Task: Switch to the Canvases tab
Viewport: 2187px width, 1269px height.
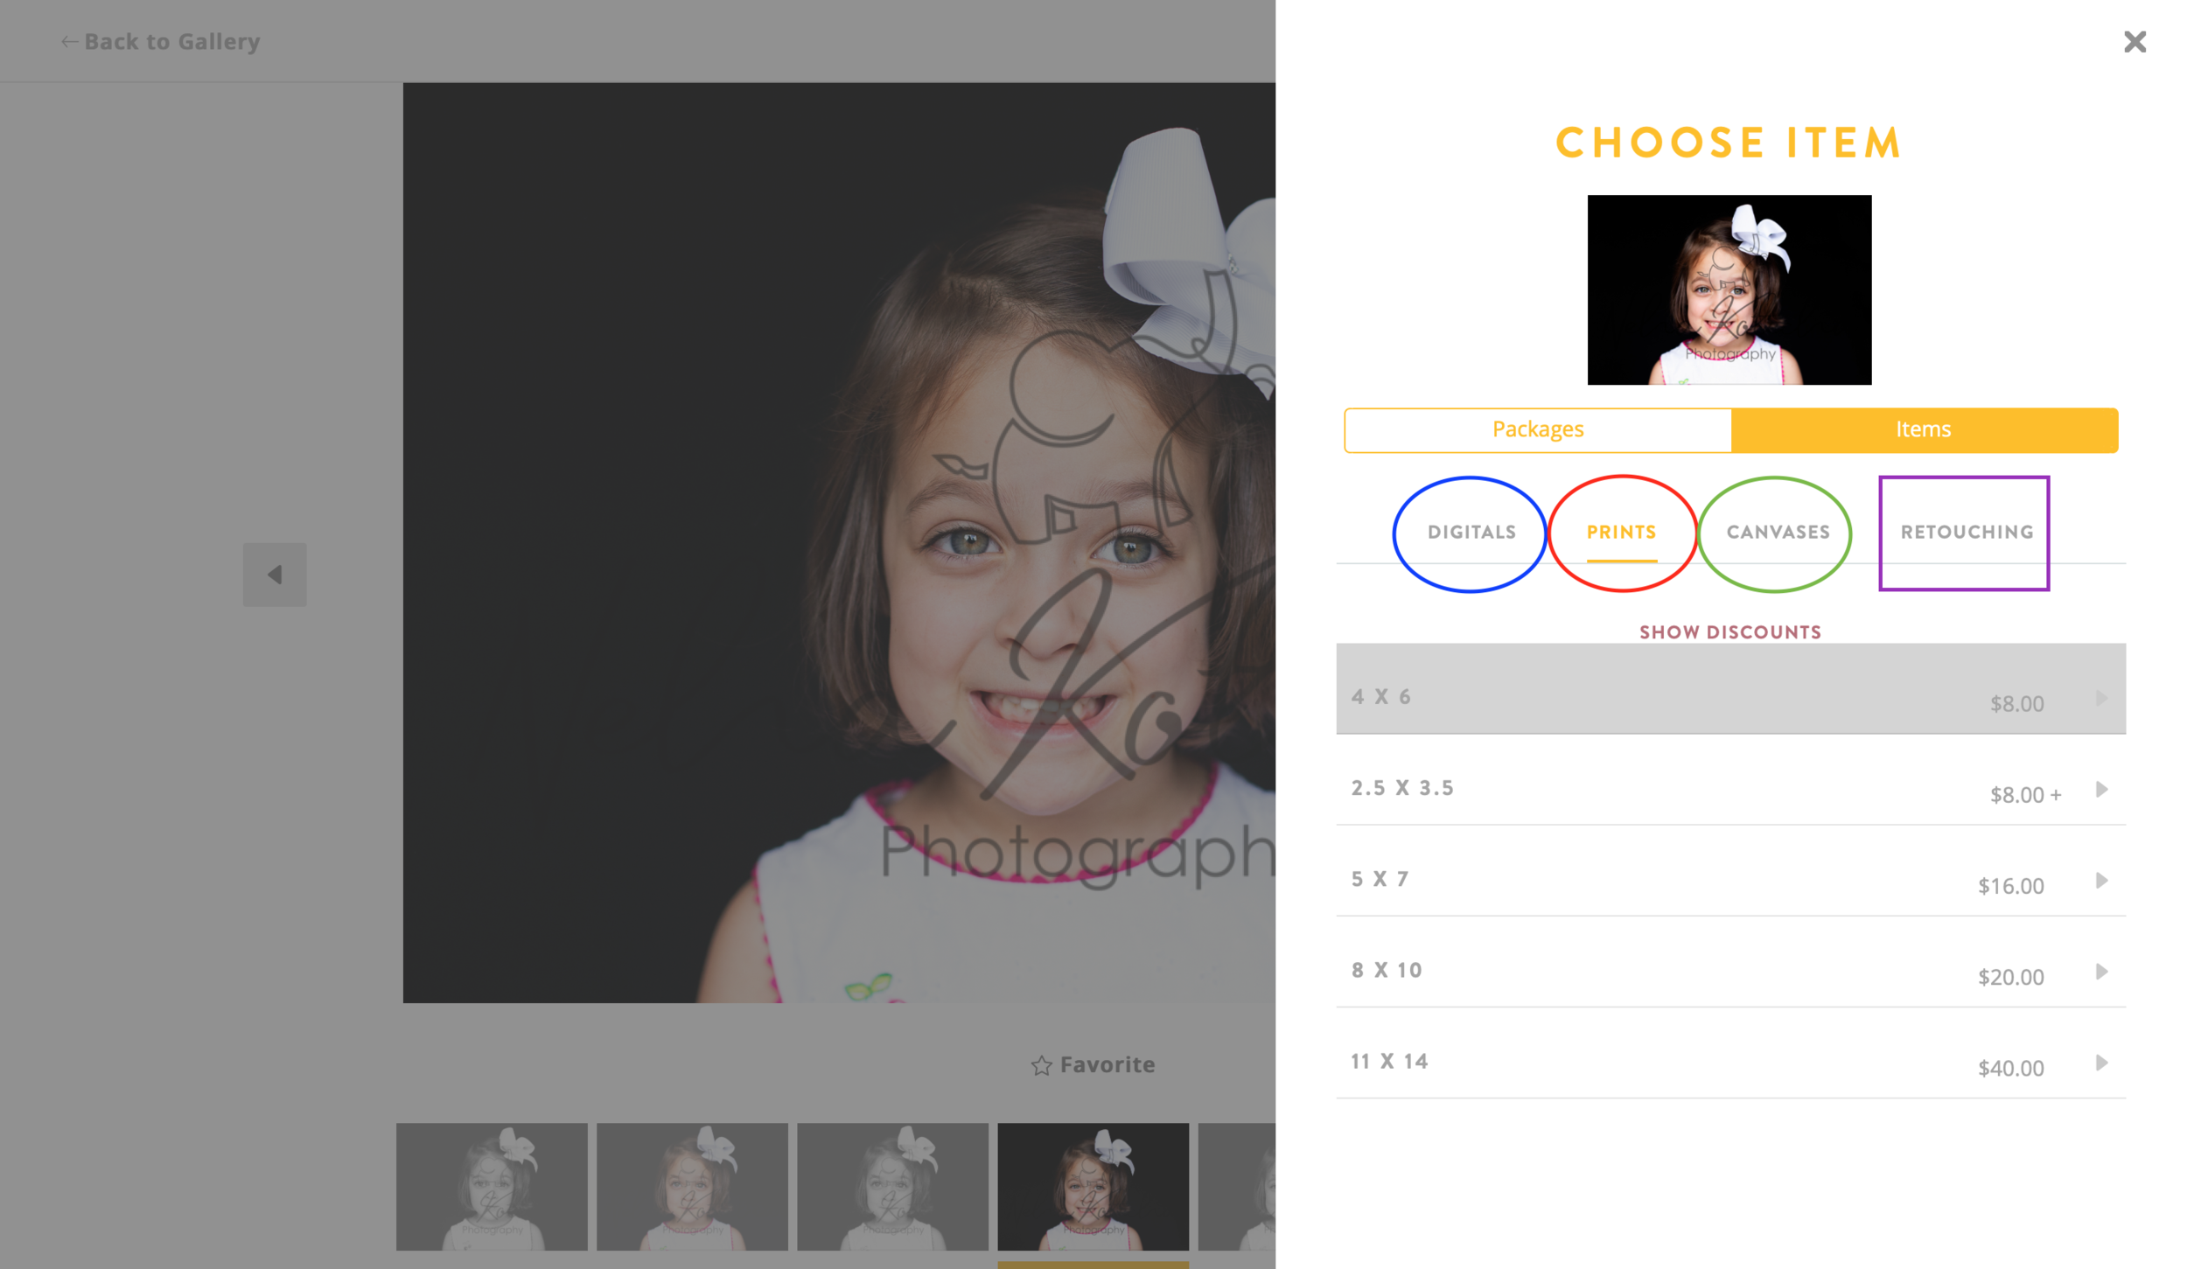Action: [1778, 532]
